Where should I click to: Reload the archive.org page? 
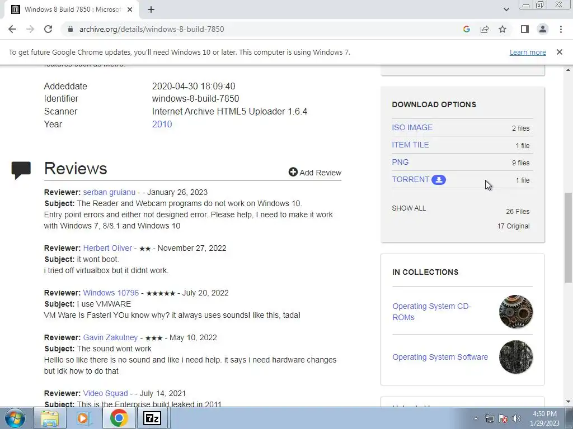point(48,29)
